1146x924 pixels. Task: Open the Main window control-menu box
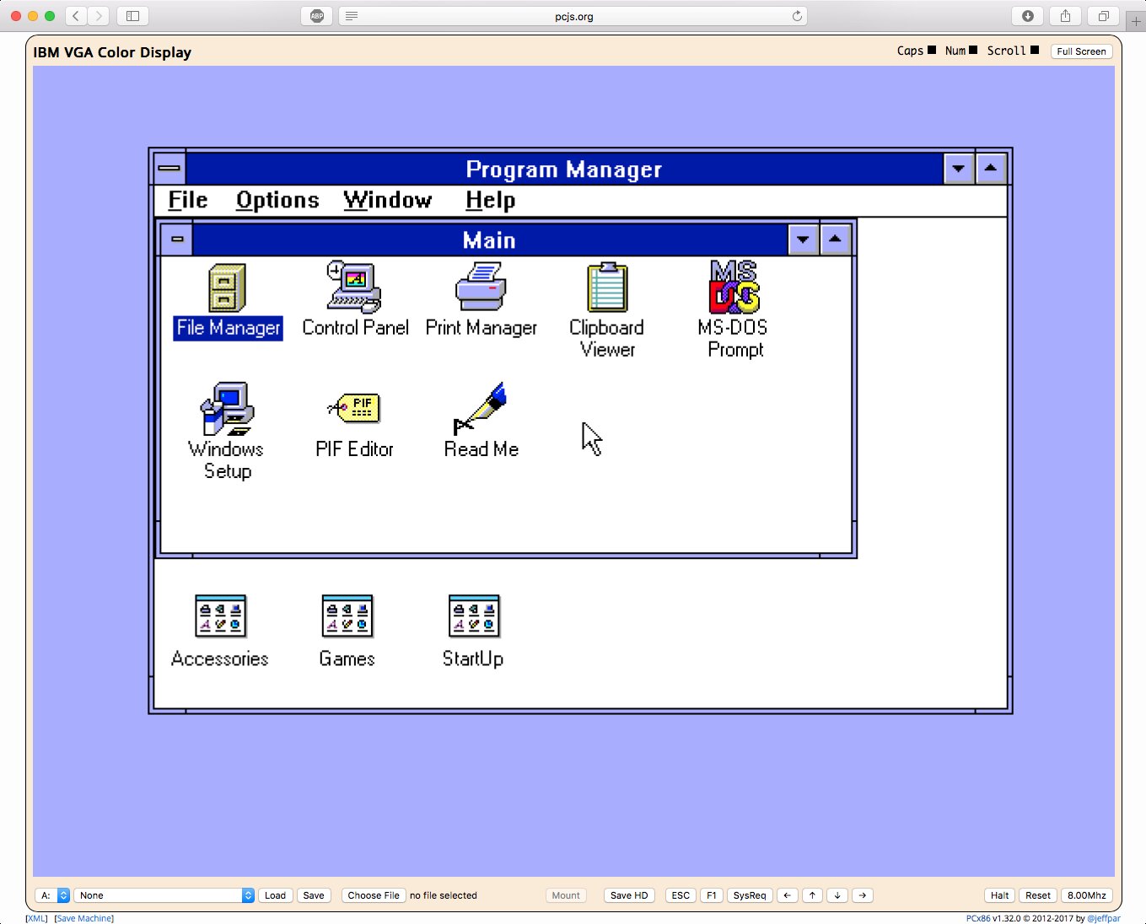click(177, 239)
